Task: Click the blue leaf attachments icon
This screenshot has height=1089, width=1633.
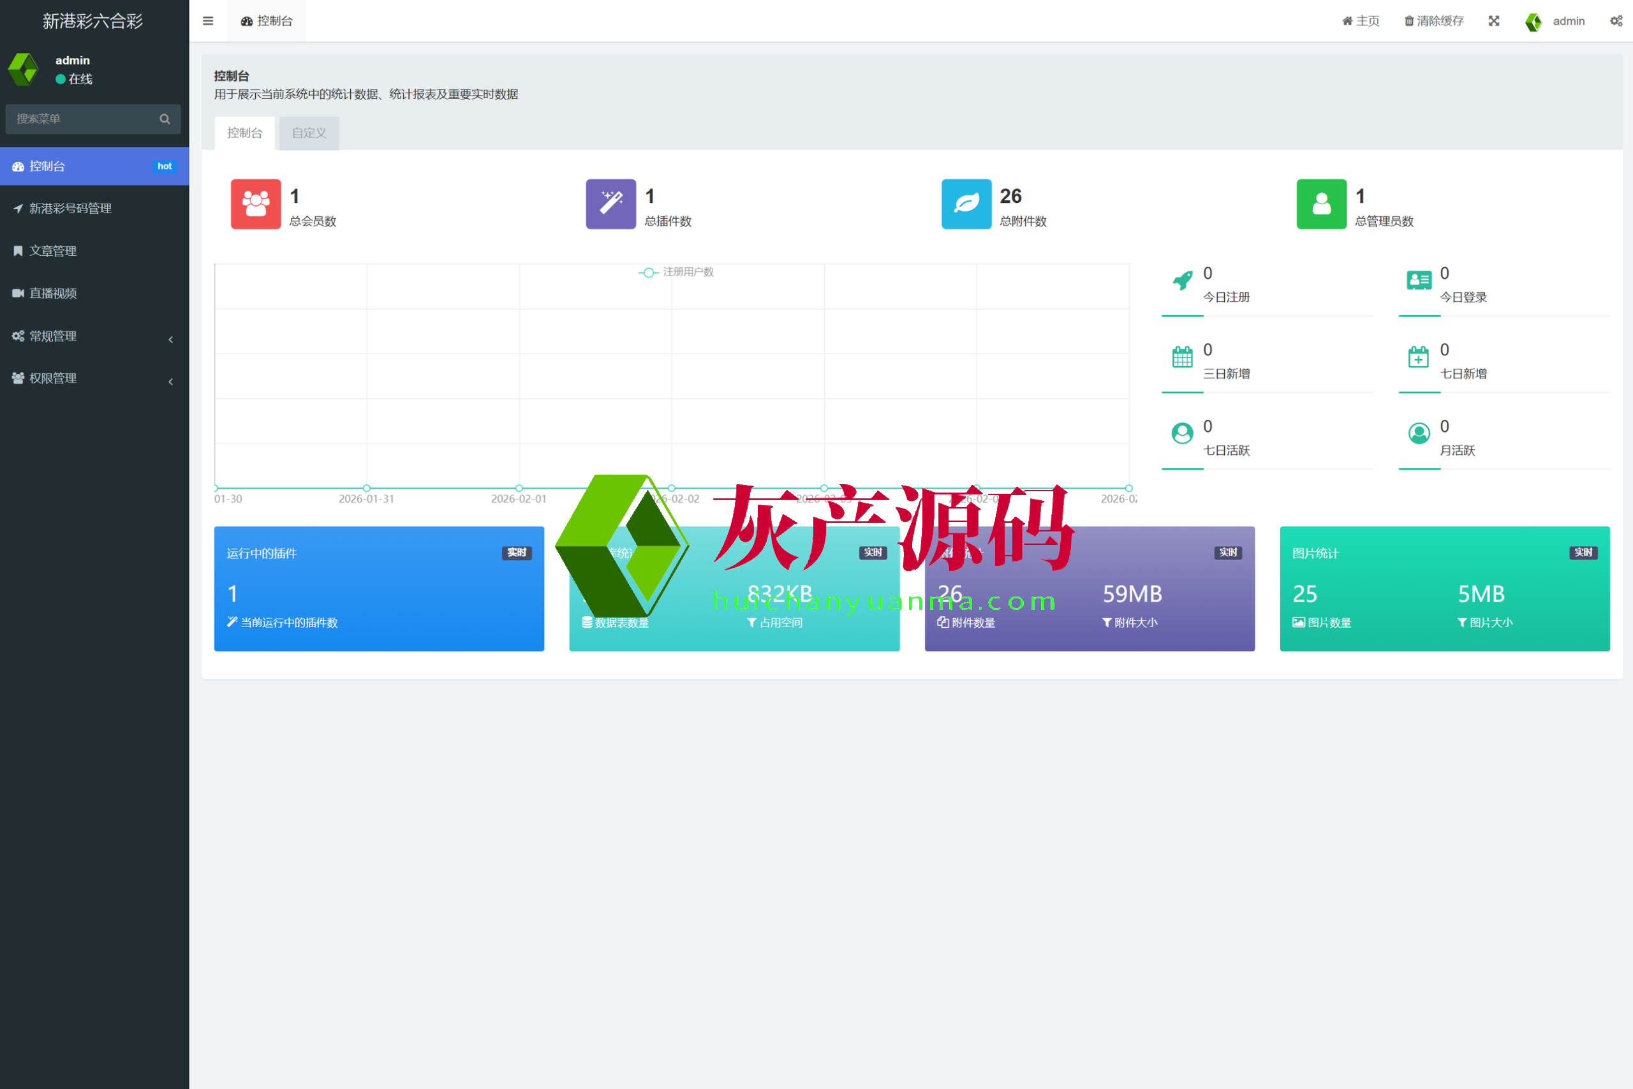Action: (966, 204)
